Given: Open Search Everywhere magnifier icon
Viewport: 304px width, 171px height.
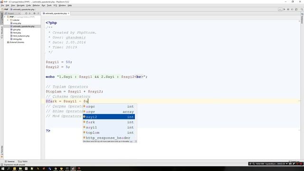Looking at the screenshot, I should click(x=302, y=9).
